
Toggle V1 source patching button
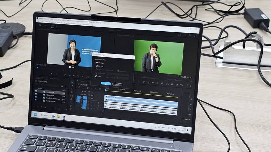pos(78,97)
